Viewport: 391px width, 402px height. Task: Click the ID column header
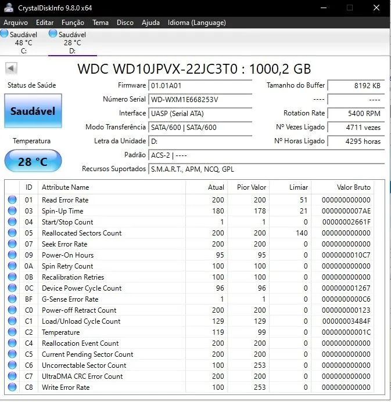coord(28,187)
